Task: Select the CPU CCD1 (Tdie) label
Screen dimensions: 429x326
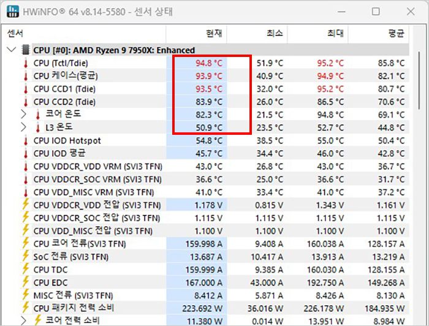Action: pos(64,89)
